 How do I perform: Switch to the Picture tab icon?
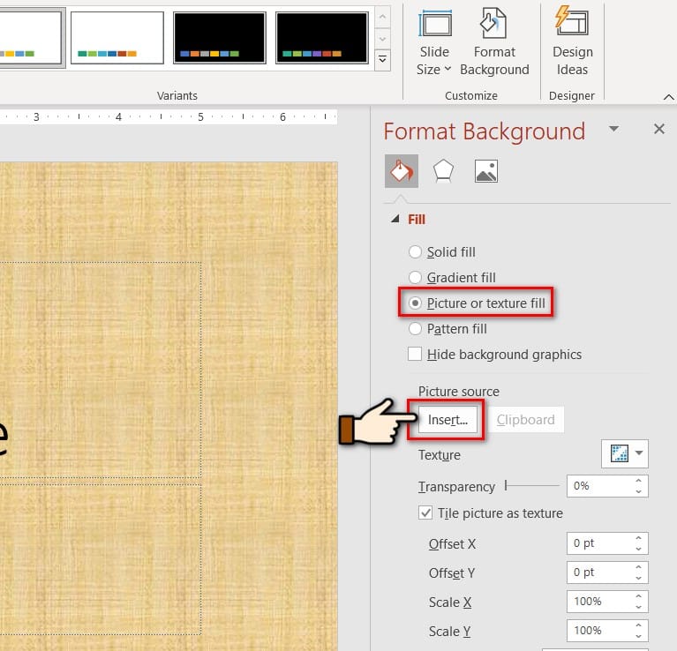pos(485,170)
